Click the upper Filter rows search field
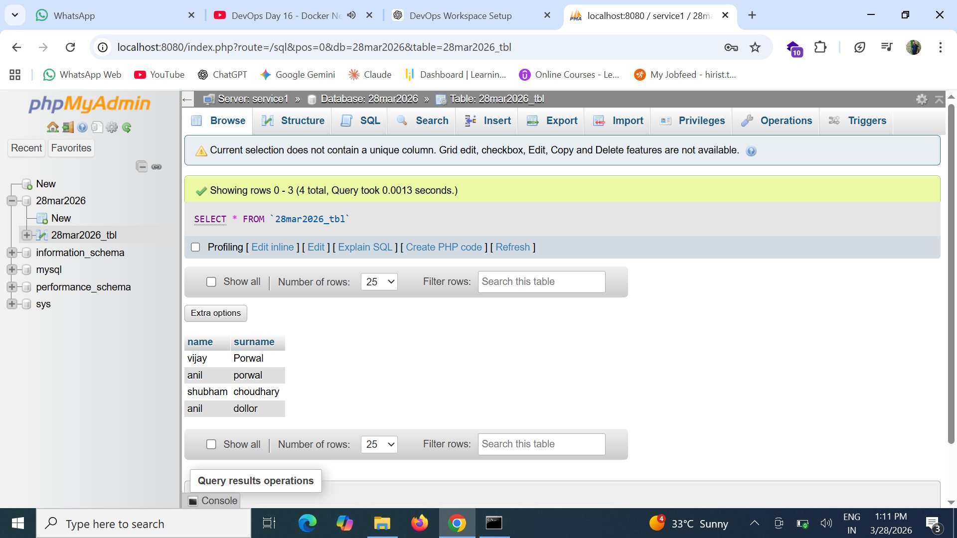This screenshot has width=957, height=538. [541, 282]
